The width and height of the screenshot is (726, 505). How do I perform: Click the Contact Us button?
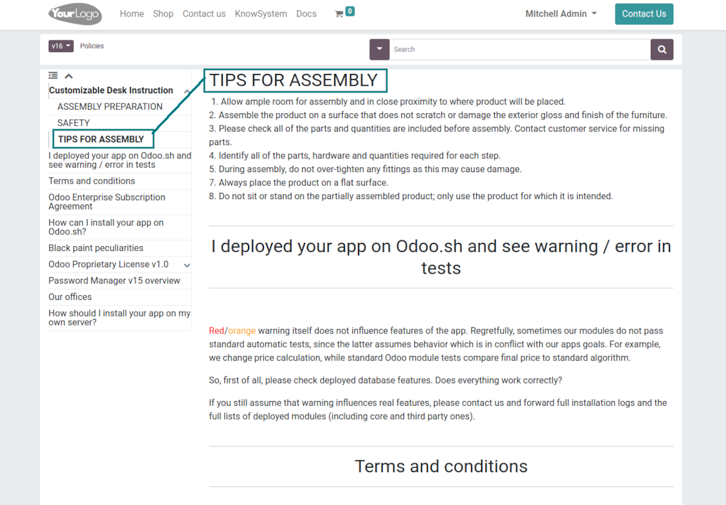[644, 14]
